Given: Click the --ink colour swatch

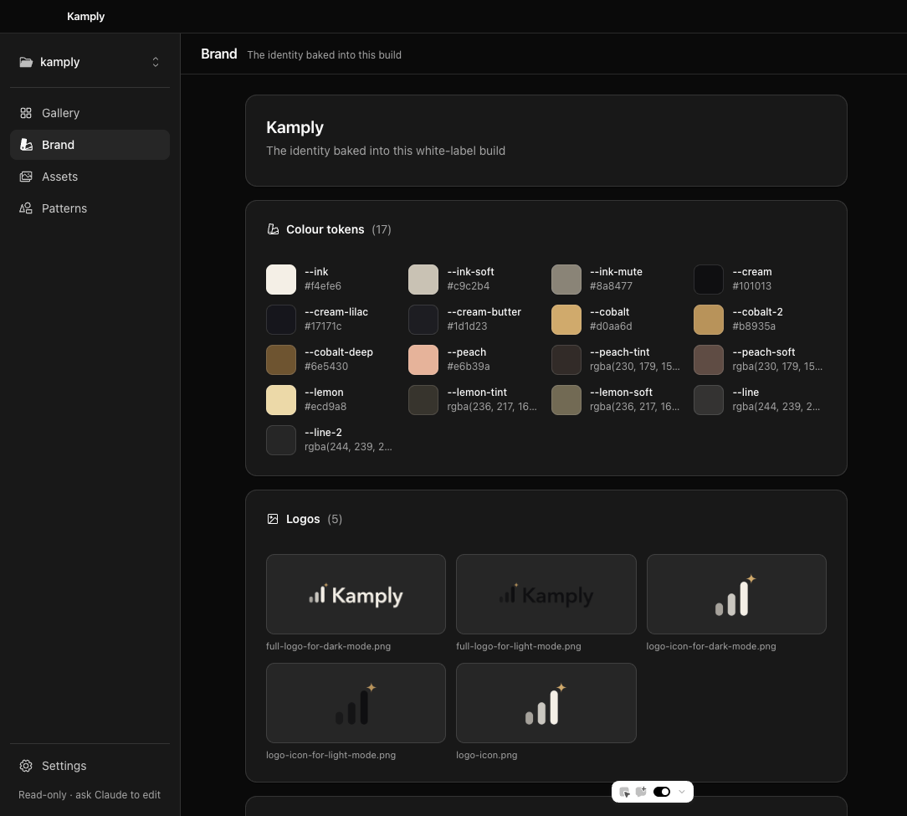Looking at the screenshot, I should (281, 280).
